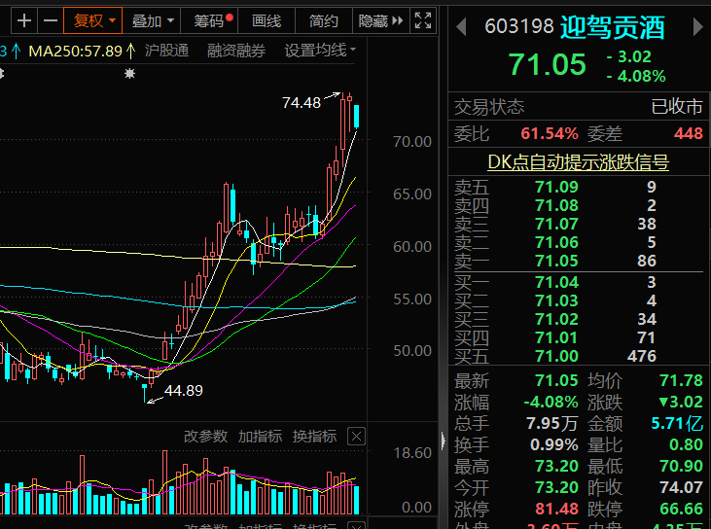Click the 融资融券 label
The height and width of the screenshot is (529, 711).
click(236, 51)
